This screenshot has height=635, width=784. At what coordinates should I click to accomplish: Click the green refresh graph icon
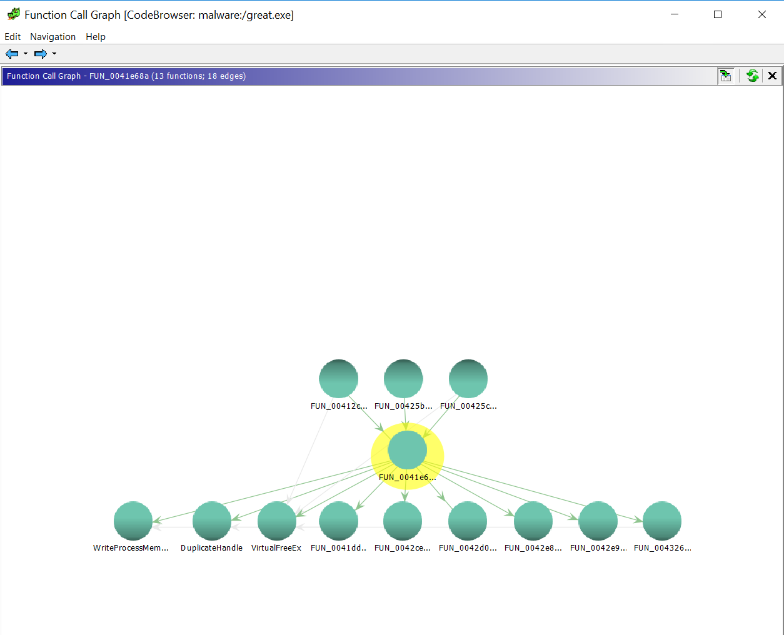753,76
